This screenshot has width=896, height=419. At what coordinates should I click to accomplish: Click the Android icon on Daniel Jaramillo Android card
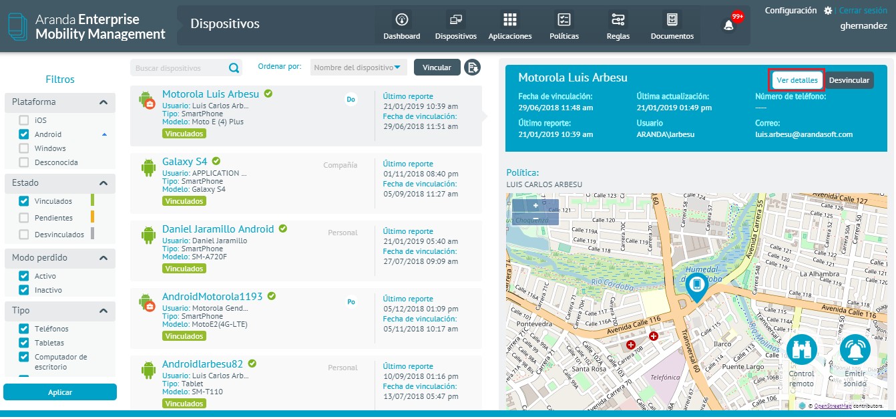[x=148, y=235]
